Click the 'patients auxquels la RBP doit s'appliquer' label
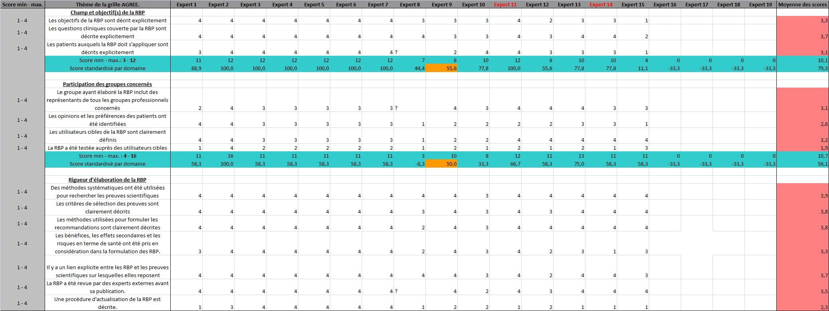Image resolution: width=829 pixels, height=311 pixels. coord(108,48)
